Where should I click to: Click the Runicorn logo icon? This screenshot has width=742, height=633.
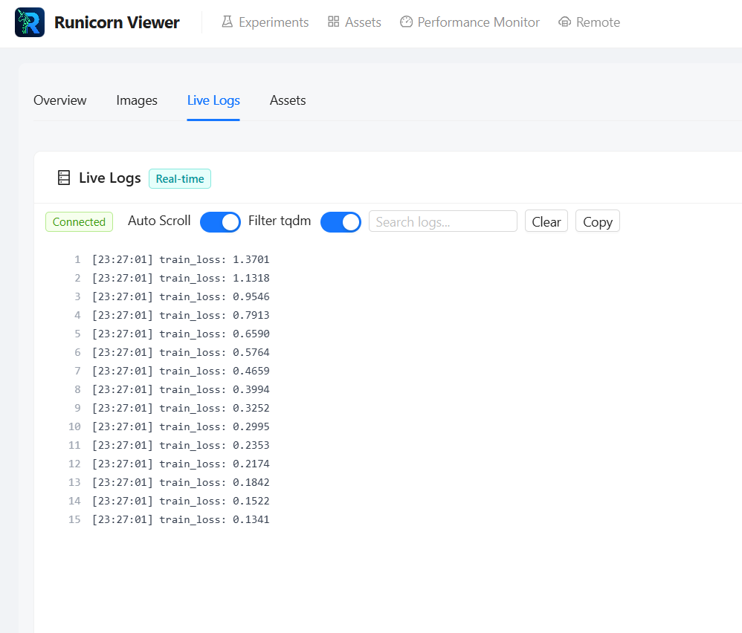[29, 22]
